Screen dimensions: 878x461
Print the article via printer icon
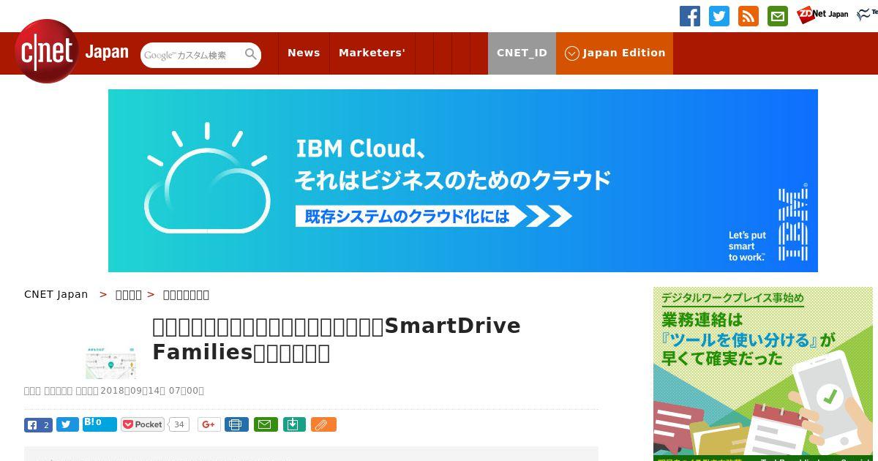pos(236,424)
